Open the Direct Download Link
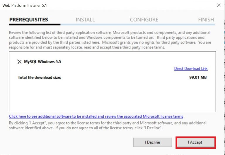 click(191, 69)
